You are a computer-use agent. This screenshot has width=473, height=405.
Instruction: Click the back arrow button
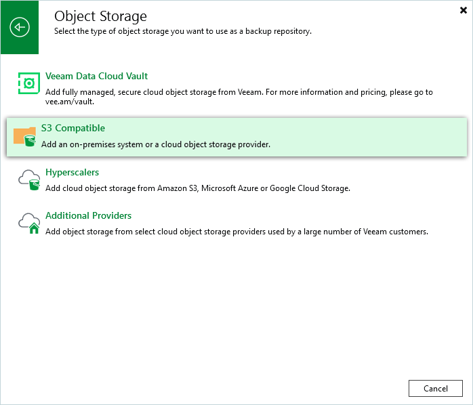[20, 27]
